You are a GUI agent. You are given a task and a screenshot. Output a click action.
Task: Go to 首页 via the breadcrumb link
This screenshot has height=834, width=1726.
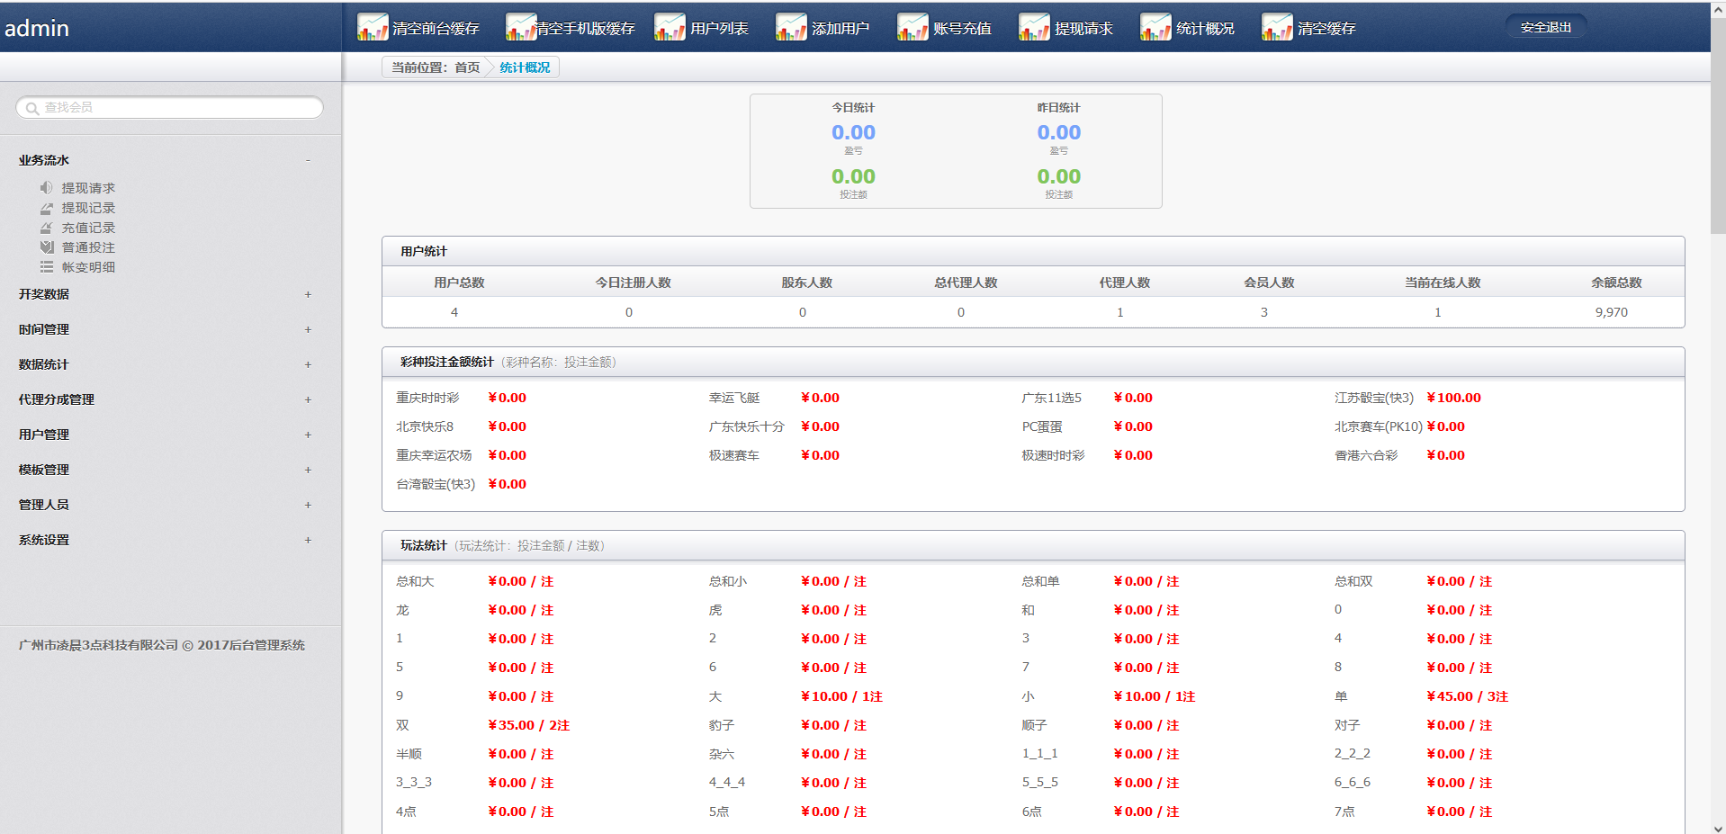point(467,67)
